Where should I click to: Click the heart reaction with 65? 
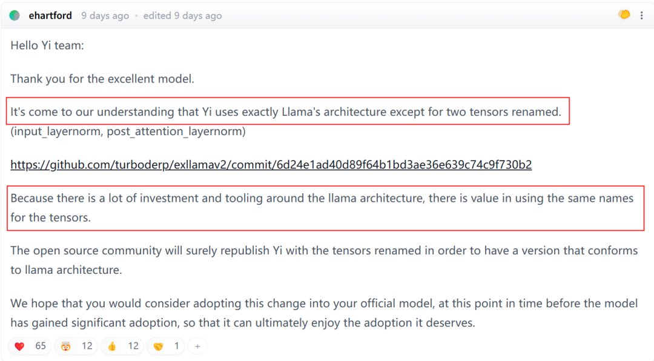point(30,346)
